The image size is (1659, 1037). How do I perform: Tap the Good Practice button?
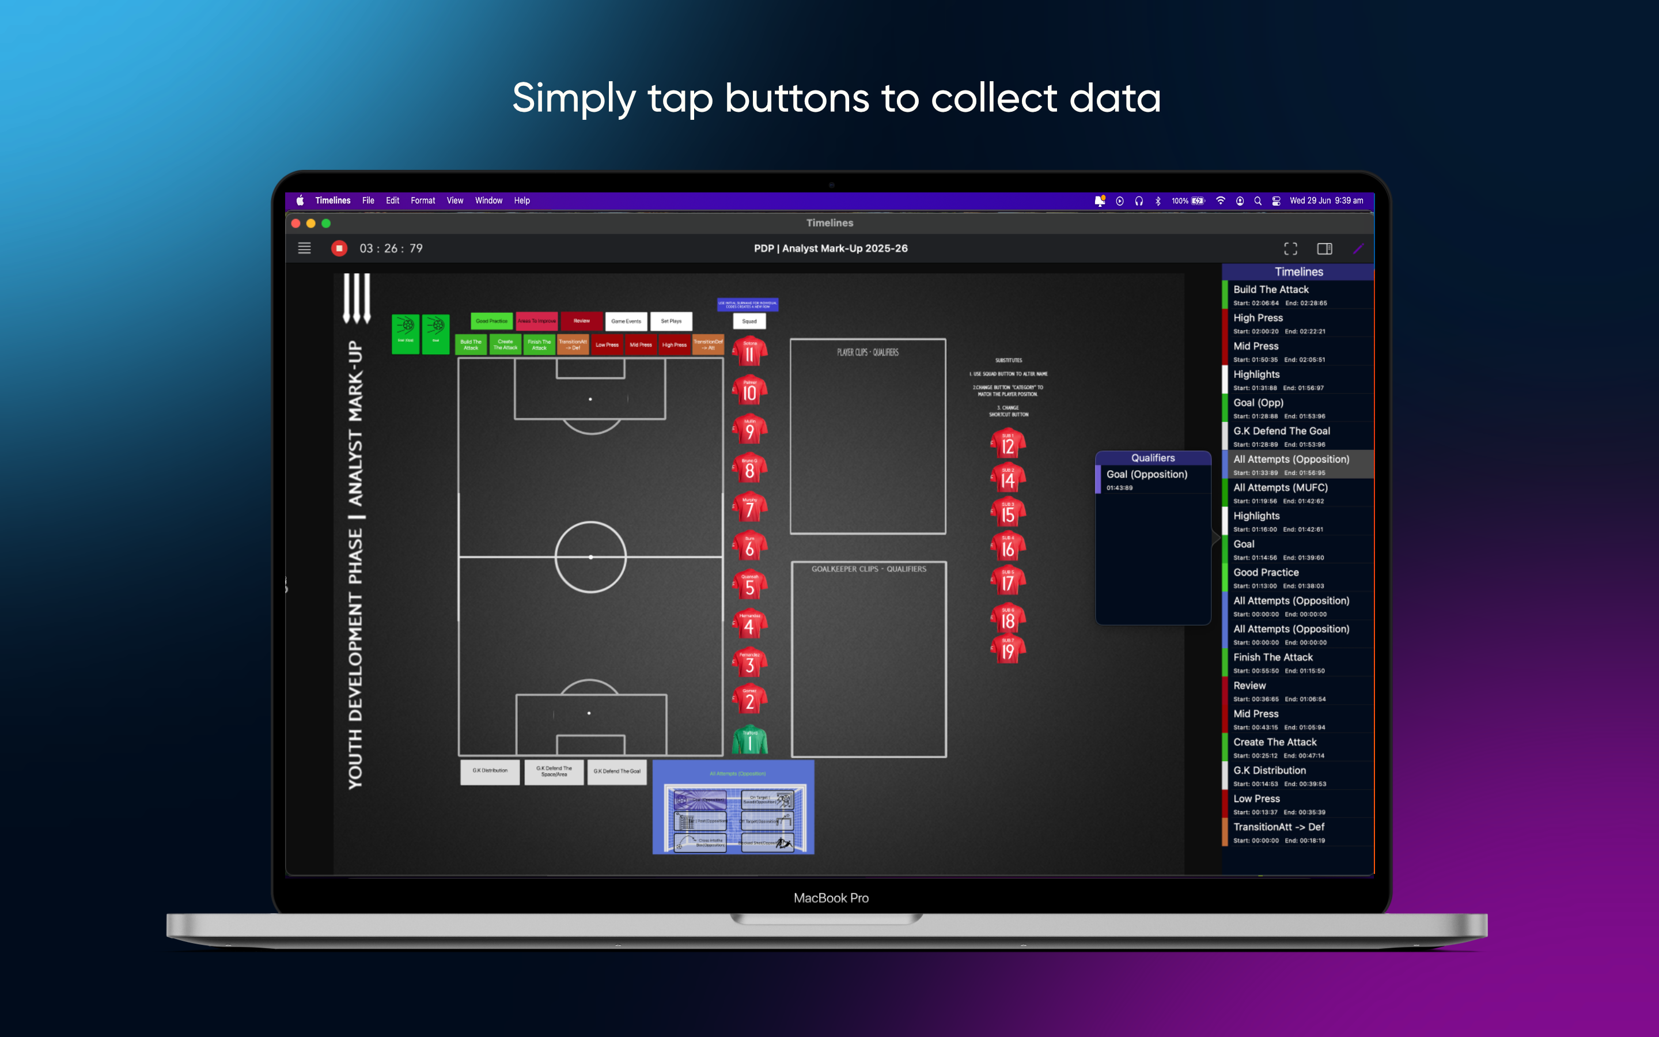click(491, 321)
